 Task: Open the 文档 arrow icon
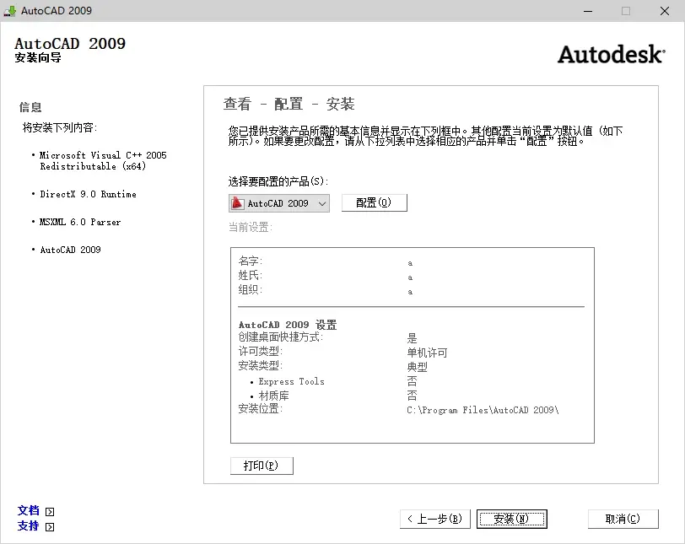[50, 511]
